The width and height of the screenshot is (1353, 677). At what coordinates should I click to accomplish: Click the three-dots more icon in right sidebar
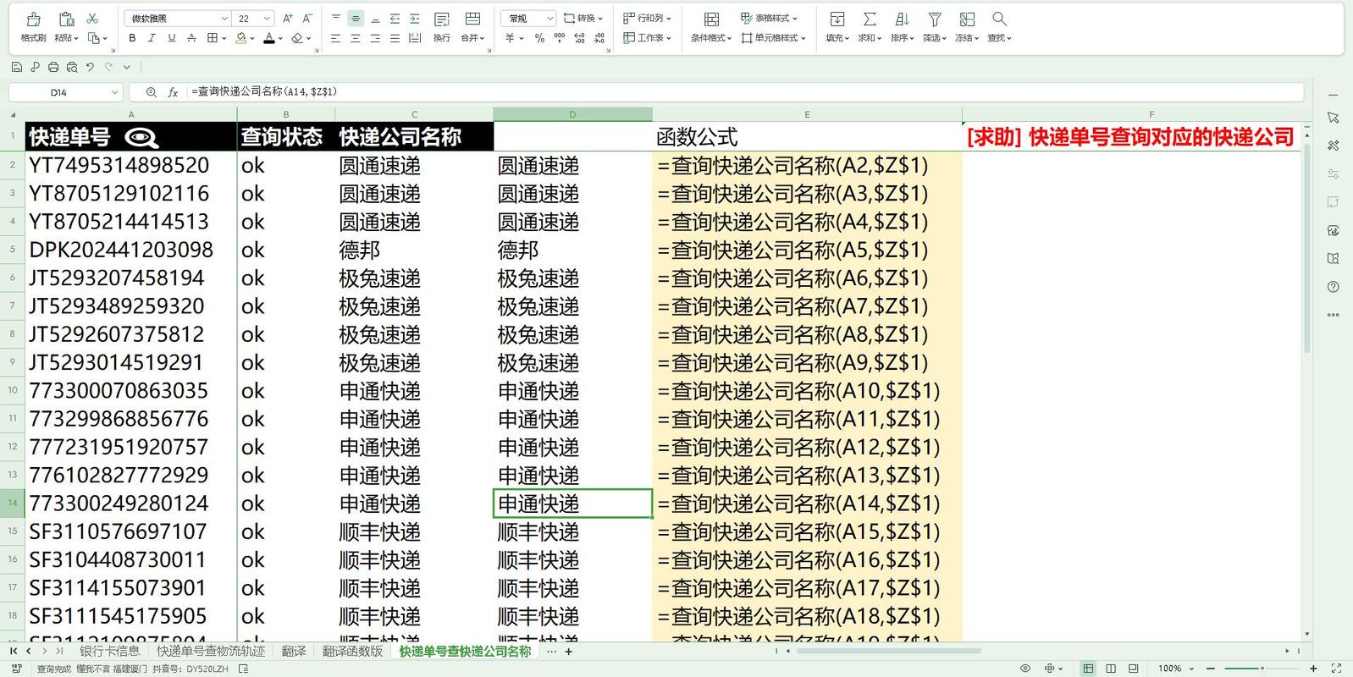(x=1334, y=315)
